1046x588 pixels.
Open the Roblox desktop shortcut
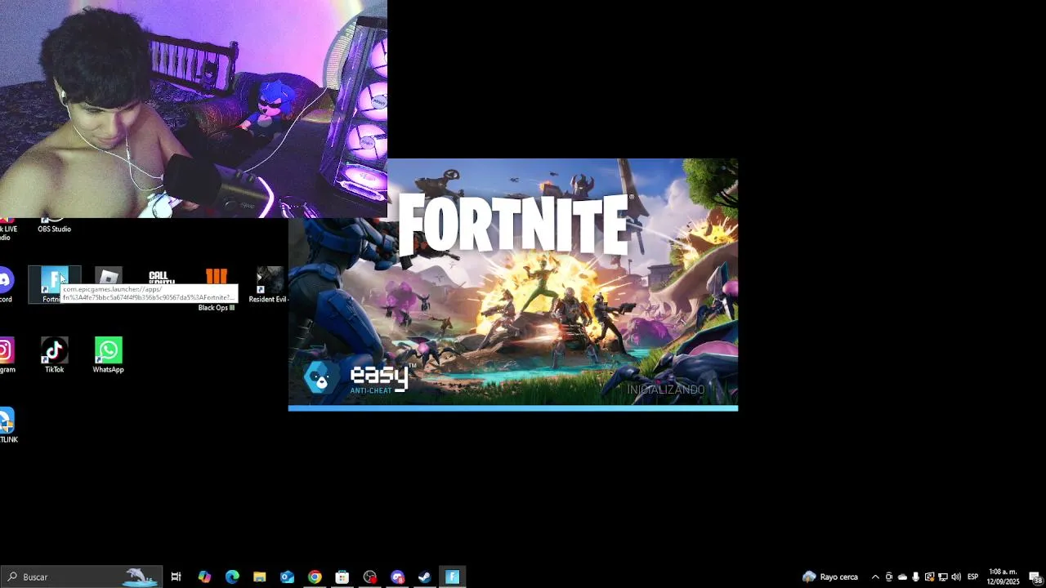[x=108, y=277]
